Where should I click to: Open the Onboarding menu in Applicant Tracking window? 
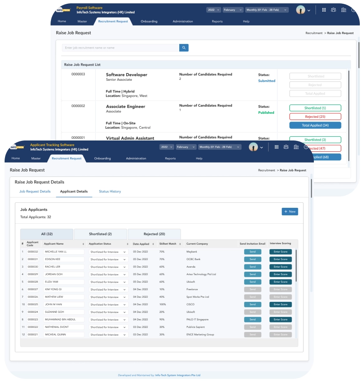click(102, 158)
